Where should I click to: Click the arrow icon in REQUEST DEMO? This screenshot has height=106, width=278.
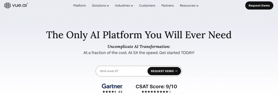click(x=176, y=71)
